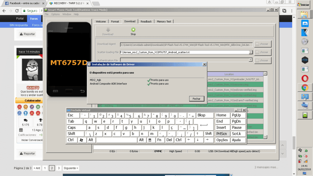Image resolution: width=313 pixels, height=176 pixels.
Task: Go to the Siguiente page link
Action: [x=71, y=168]
